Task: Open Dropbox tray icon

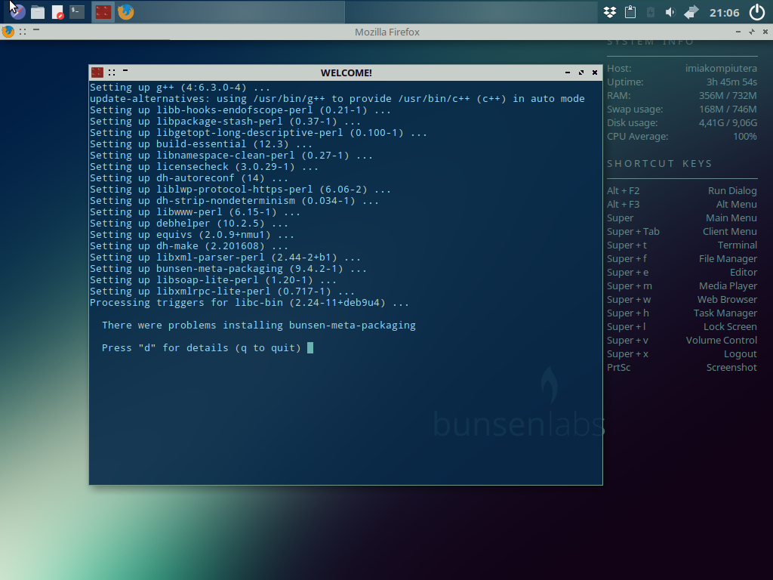Action: point(611,12)
